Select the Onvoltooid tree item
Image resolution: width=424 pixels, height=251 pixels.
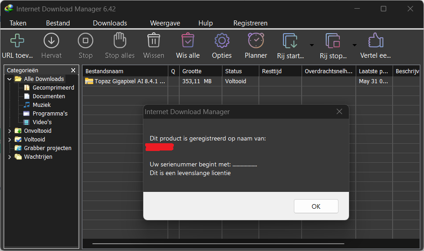point(38,131)
